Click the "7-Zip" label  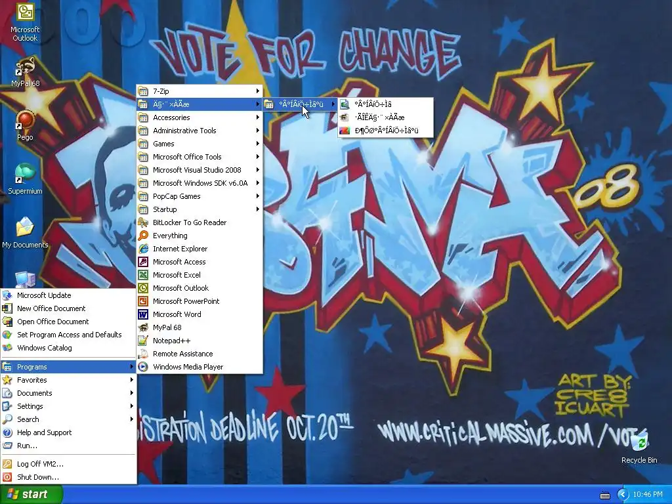click(161, 91)
